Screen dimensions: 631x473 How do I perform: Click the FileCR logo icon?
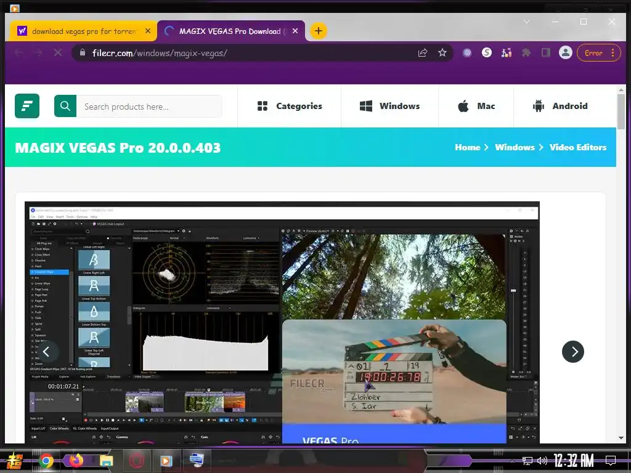[x=27, y=106]
